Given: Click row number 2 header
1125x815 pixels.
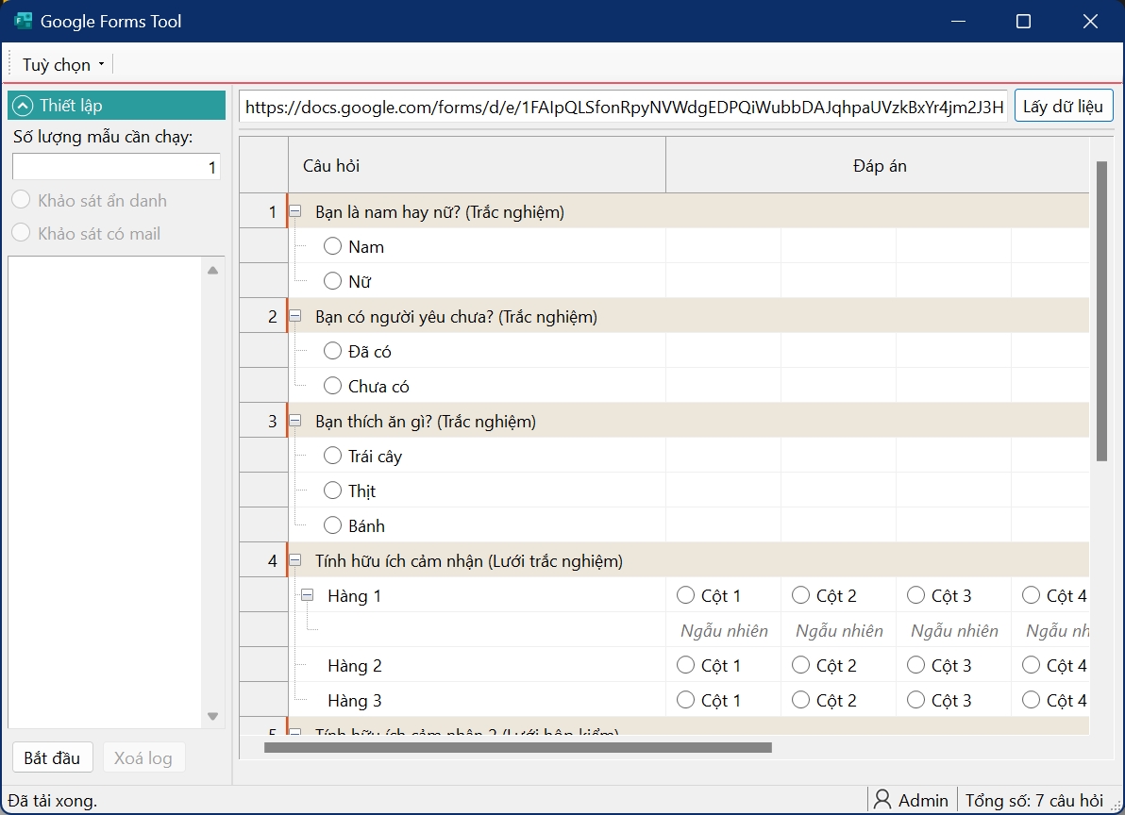Looking at the screenshot, I should (263, 316).
